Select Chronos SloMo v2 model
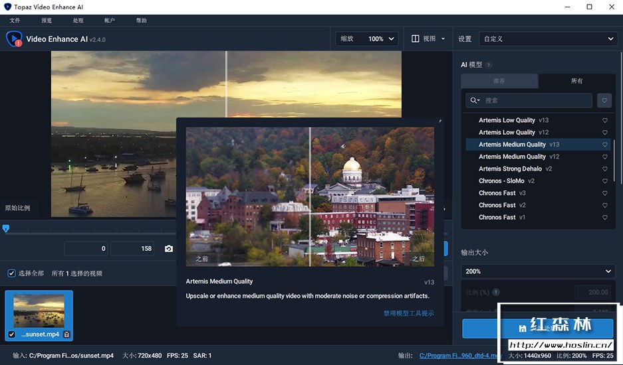This screenshot has height=365, width=623. (538, 181)
